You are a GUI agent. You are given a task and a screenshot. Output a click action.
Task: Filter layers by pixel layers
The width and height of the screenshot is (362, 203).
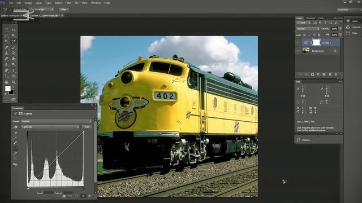pos(315,23)
